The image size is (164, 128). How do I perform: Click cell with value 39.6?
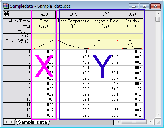click(x=73, y=78)
